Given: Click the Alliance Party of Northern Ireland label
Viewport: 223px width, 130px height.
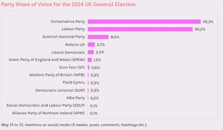Looking at the screenshot, I should coord(48,113).
